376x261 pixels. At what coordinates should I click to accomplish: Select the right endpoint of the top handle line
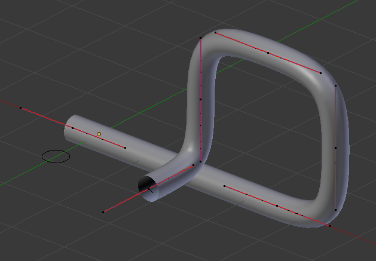click(321, 73)
